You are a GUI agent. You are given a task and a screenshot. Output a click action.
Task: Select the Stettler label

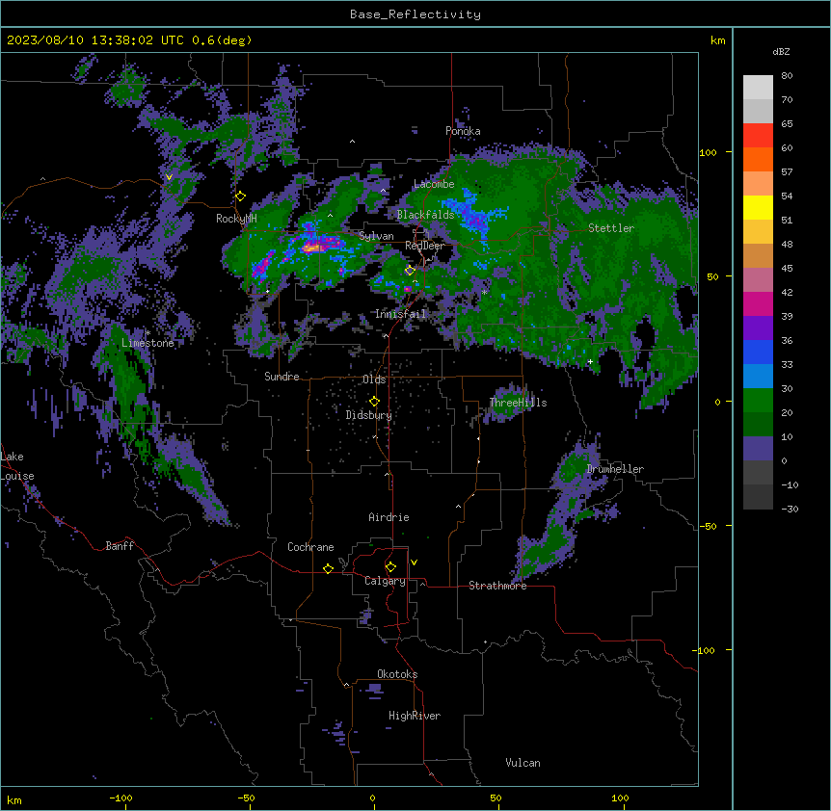(611, 228)
